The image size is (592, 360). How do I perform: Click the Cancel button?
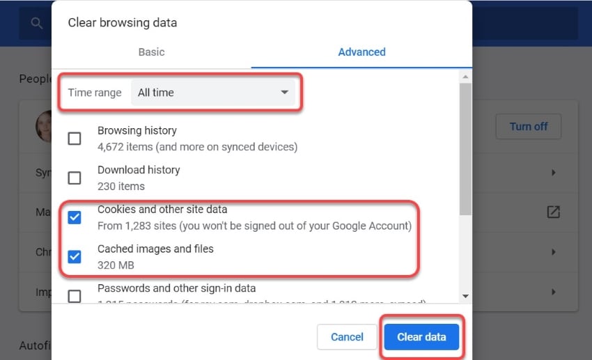(347, 336)
